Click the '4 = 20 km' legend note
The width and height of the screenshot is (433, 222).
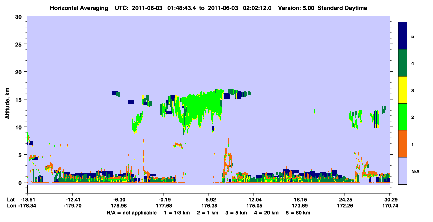point(267,213)
